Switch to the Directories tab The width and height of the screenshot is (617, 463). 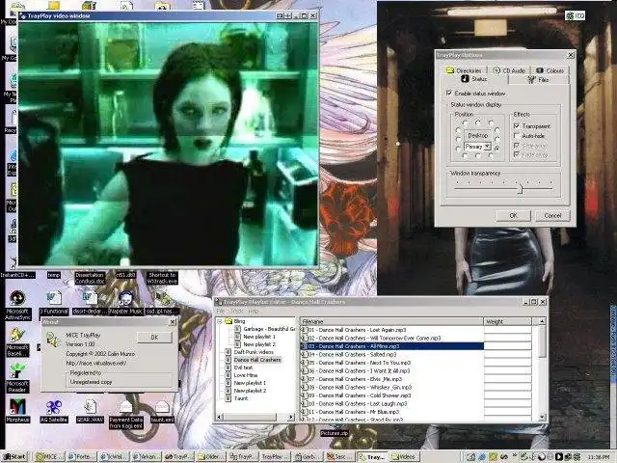click(464, 70)
